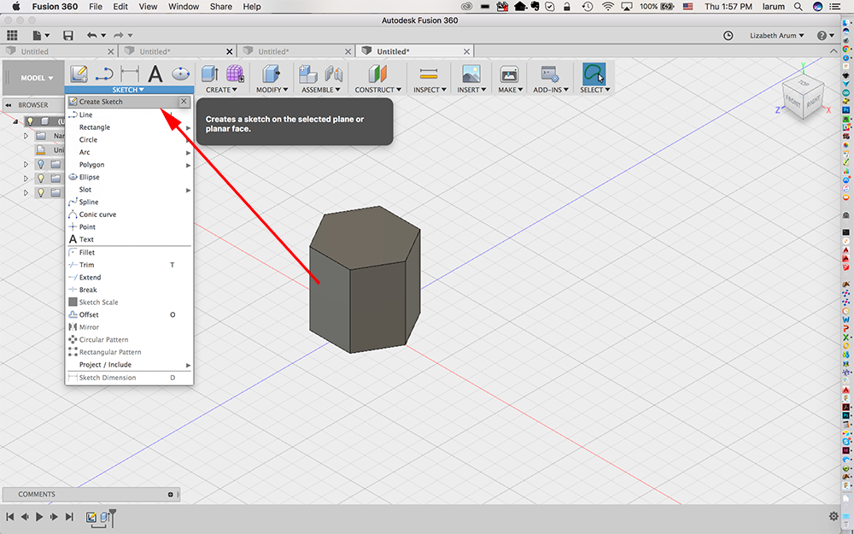This screenshot has width=854, height=534.
Task: Open the job status clock icon
Action: [x=728, y=35]
